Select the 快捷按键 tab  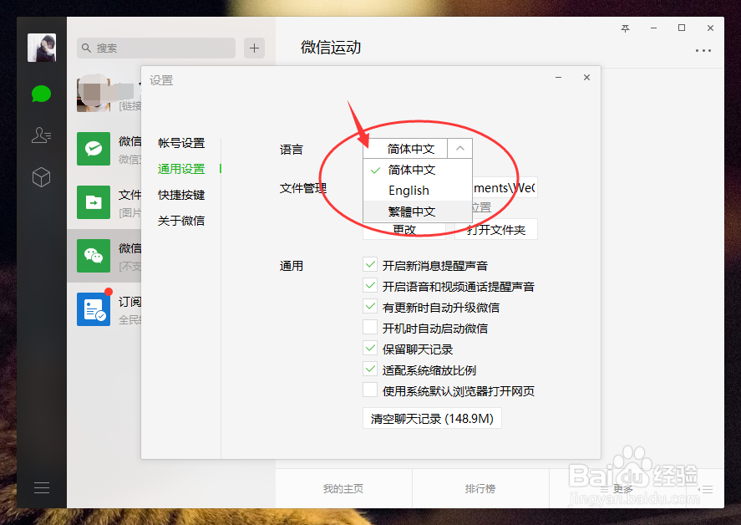point(181,195)
